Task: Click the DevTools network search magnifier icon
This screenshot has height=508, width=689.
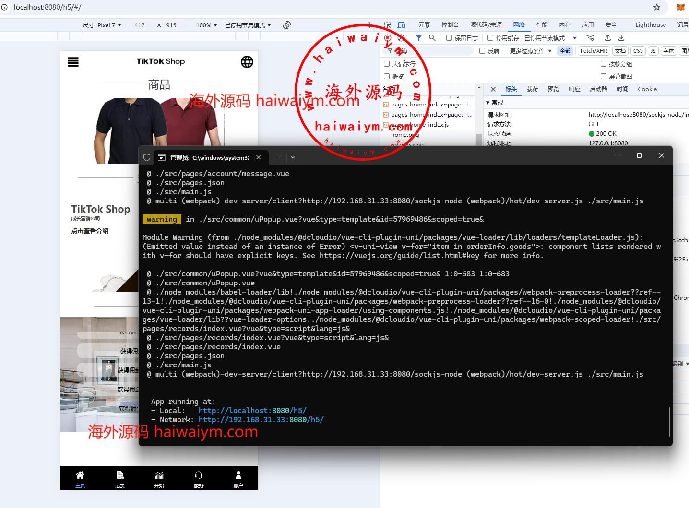Action: (x=432, y=38)
